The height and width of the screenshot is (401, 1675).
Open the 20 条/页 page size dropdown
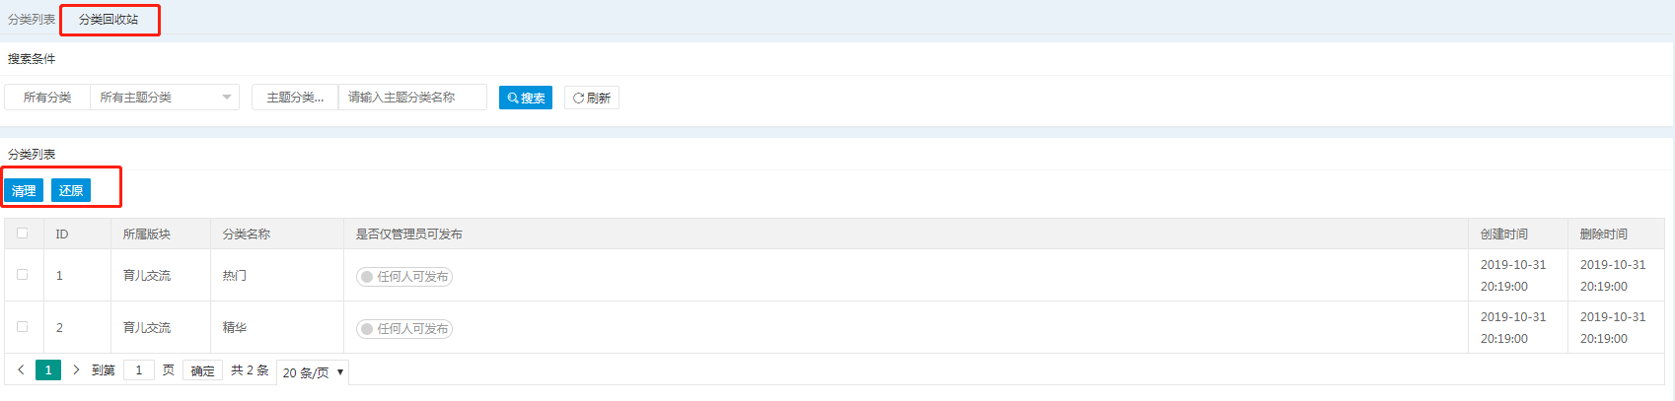coord(313,371)
